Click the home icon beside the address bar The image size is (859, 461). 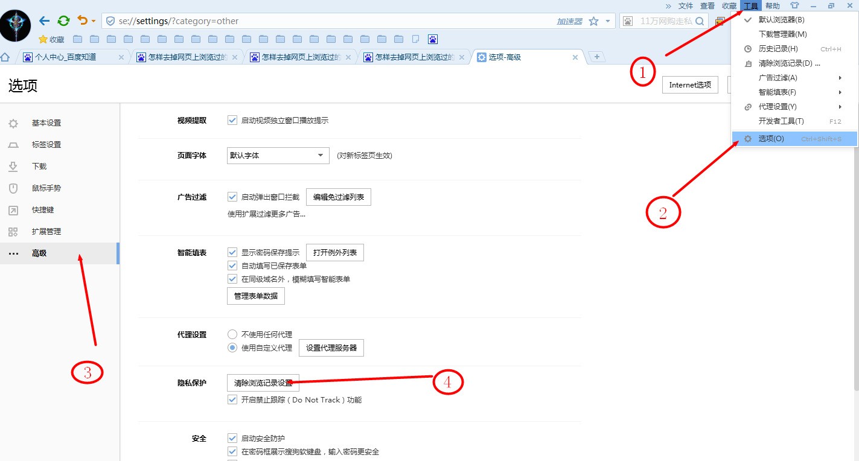click(x=5, y=56)
